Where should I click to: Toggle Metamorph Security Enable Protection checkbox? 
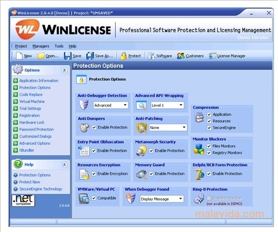point(151,151)
